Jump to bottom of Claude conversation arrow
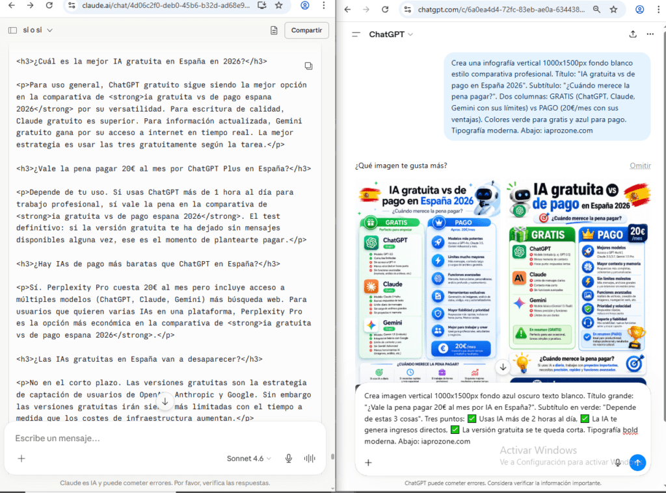 tap(165, 401)
